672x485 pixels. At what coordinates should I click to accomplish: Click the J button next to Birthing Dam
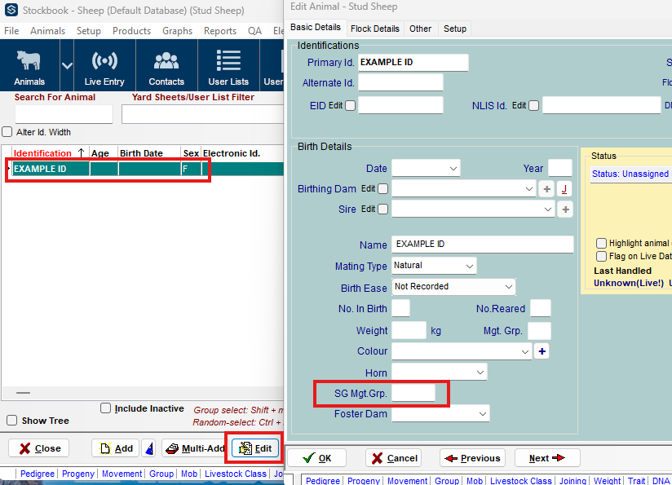pyautogui.click(x=564, y=189)
